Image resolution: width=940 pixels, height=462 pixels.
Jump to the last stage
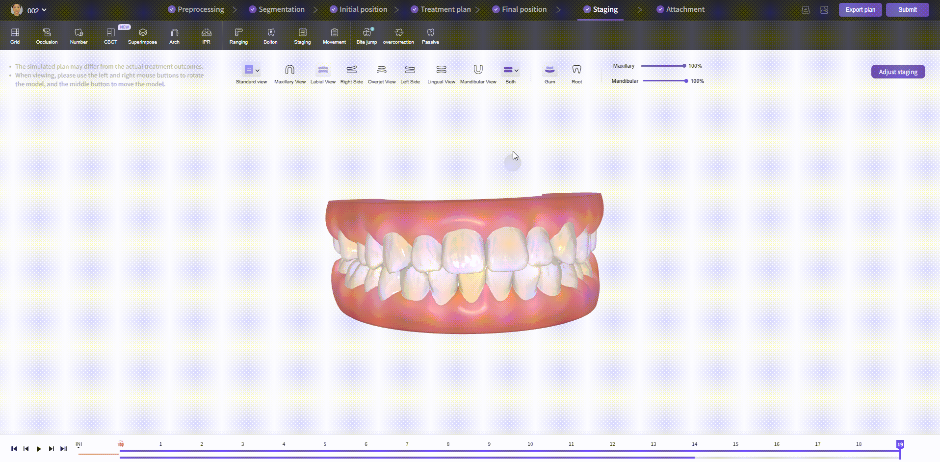[63, 449]
